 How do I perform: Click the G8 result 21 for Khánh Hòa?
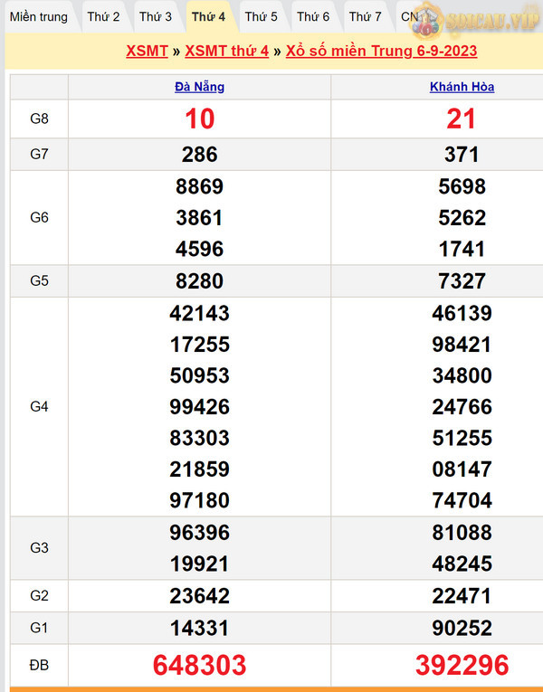click(x=462, y=118)
